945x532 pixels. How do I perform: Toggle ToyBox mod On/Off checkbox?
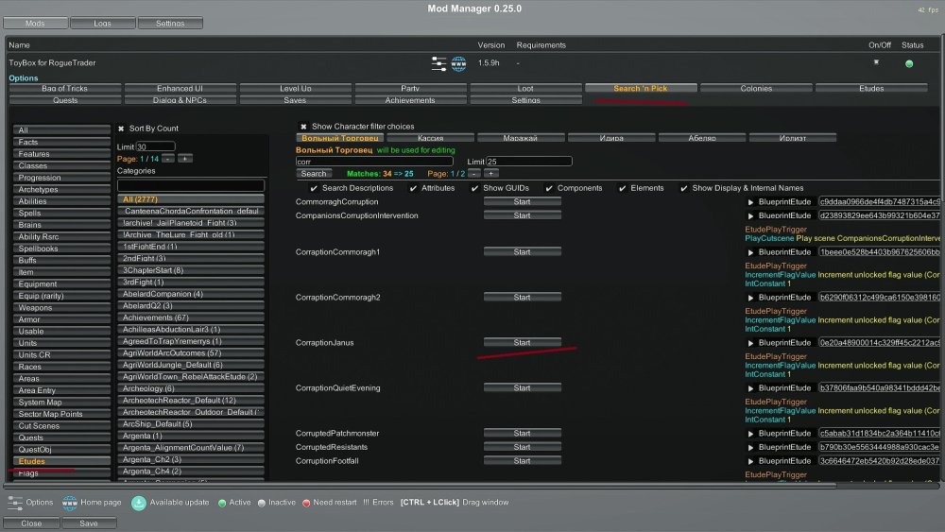876,62
